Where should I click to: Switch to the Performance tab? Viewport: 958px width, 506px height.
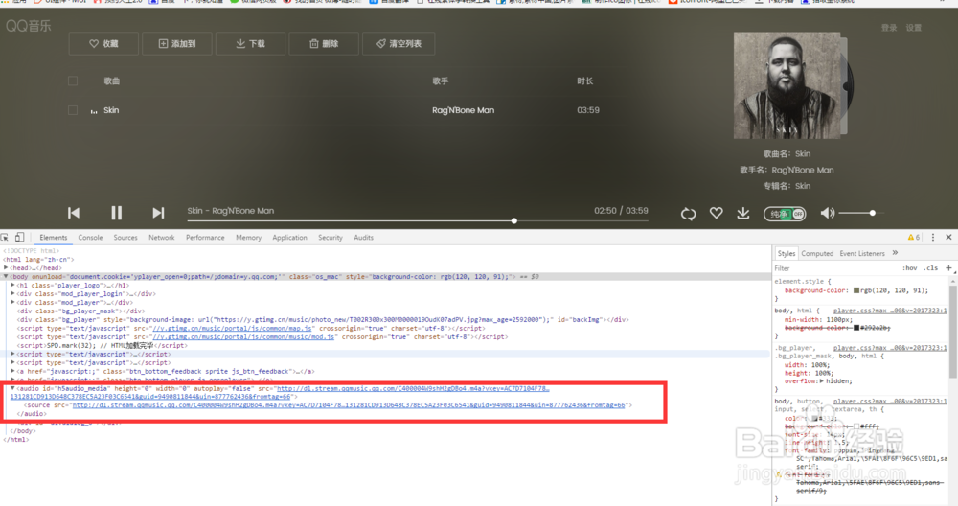coord(205,237)
